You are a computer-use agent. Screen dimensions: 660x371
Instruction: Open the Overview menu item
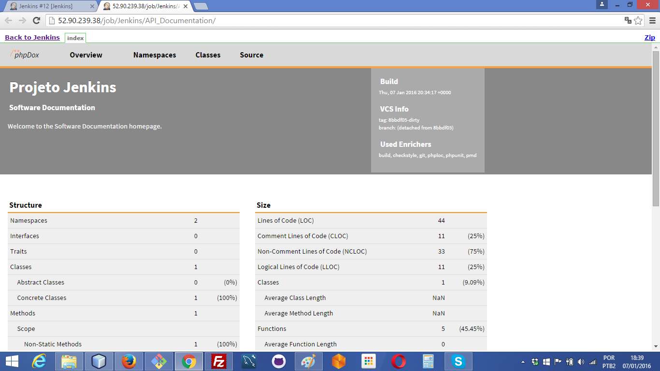pos(86,55)
